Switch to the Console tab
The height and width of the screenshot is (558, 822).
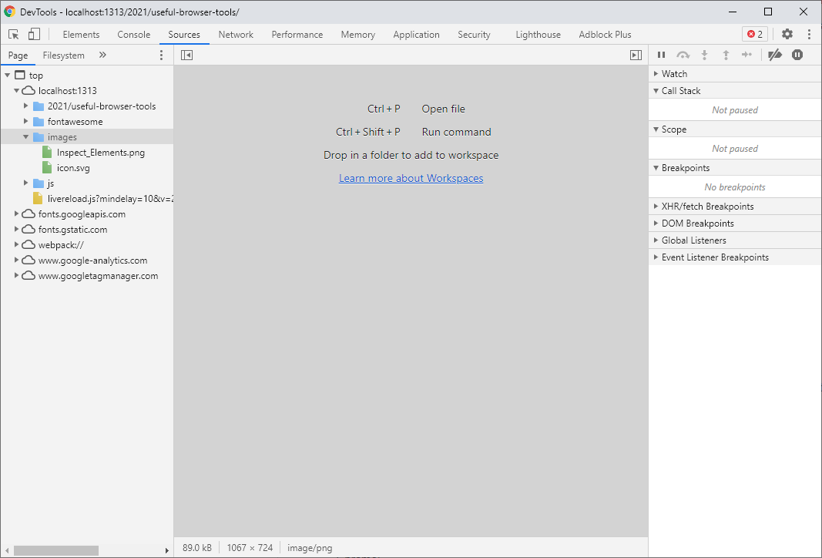tap(134, 35)
